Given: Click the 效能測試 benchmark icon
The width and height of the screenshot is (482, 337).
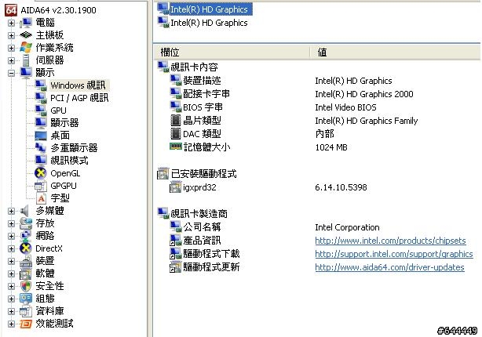Looking at the screenshot, I should pyautogui.click(x=26, y=324).
